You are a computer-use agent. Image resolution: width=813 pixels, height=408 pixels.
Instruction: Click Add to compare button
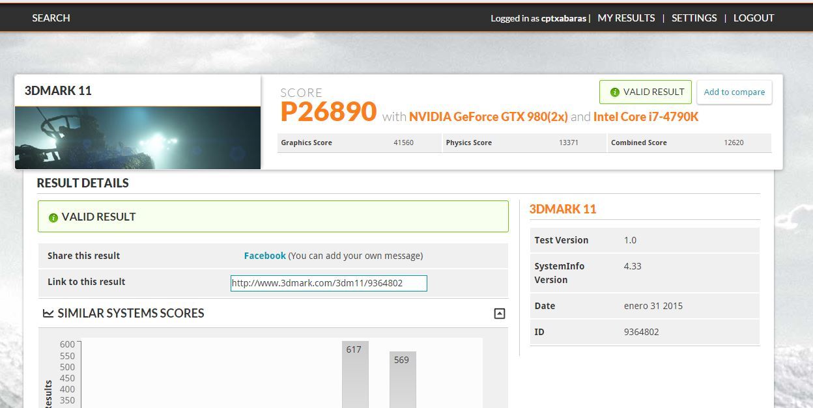coord(734,92)
